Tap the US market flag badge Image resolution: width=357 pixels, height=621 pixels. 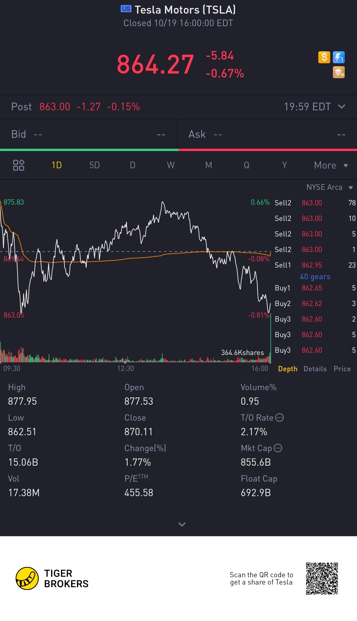[x=126, y=9]
